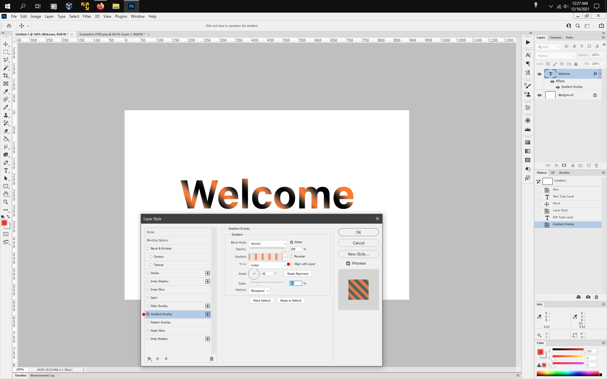Screen dimensions: 607x379
Task: Click the Reset Alignment button
Action: [x=297, y=274]
